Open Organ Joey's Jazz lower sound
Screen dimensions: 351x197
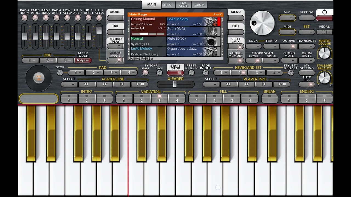click(194, 51)
